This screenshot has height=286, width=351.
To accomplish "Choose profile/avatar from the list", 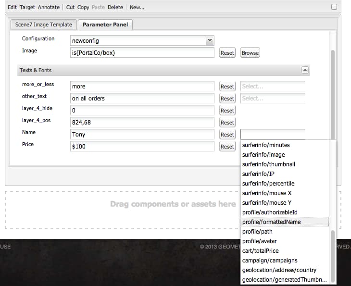I will click(x=285, y=241).
